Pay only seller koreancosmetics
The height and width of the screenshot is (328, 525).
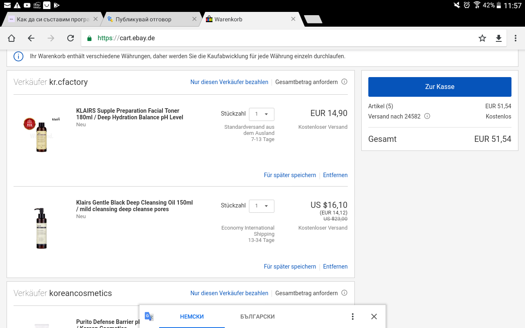[229, 293]
